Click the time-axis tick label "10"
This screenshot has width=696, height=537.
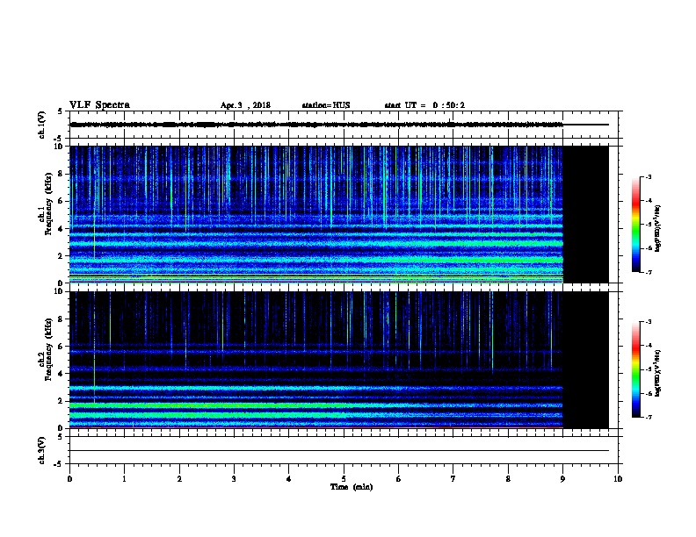click(618, 479)
